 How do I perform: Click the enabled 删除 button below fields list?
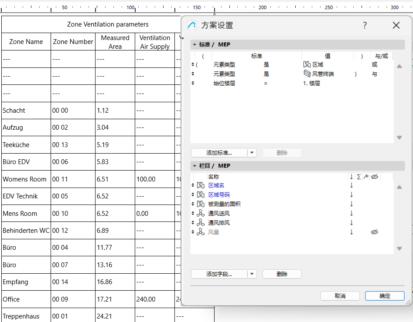(x=282, y=274)
